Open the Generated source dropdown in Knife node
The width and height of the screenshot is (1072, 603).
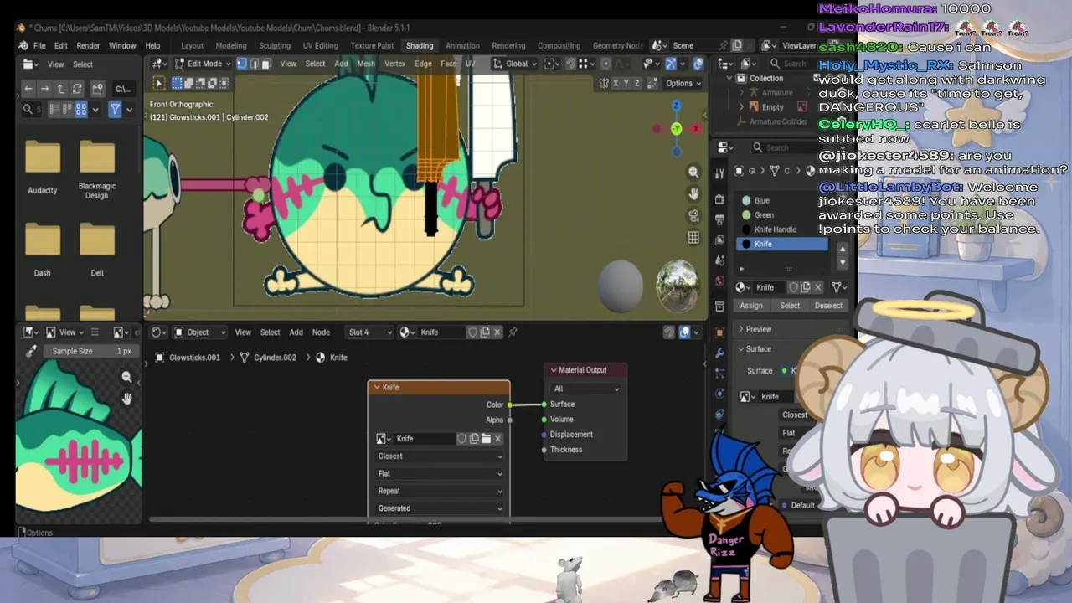coord(440,508)
